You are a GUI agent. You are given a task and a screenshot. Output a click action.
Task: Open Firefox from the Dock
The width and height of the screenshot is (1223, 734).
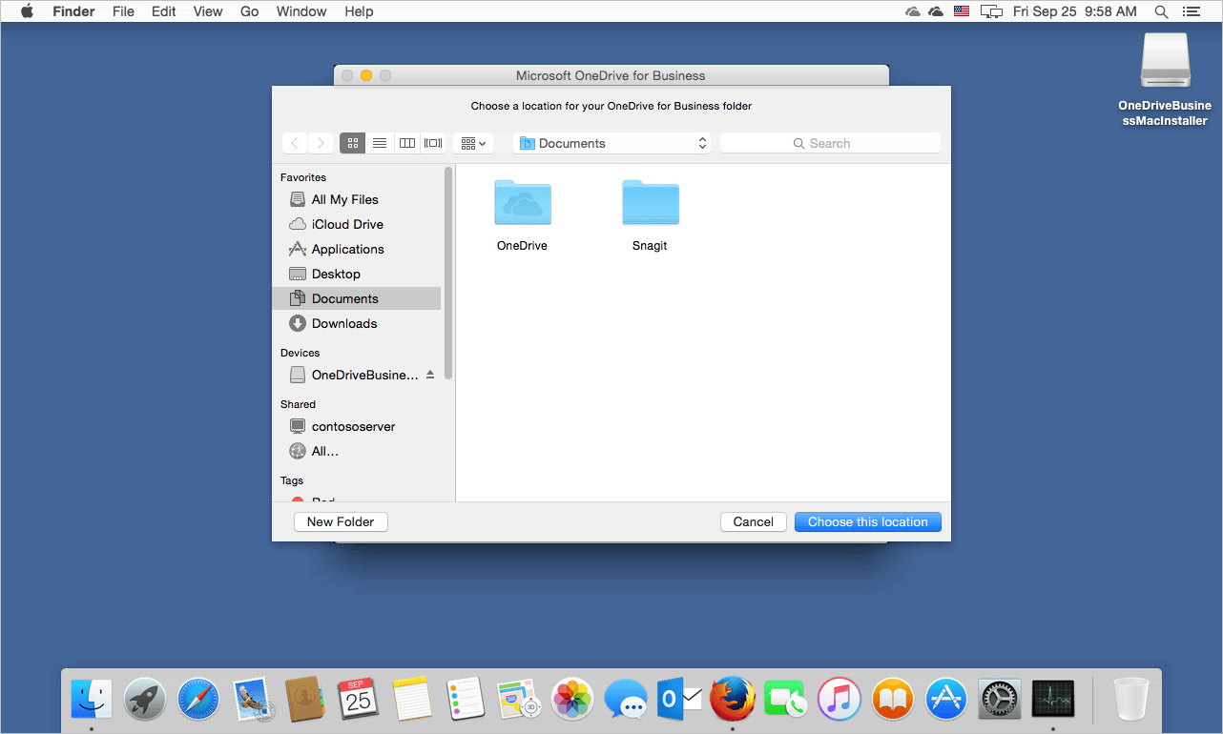coord(733,700)
